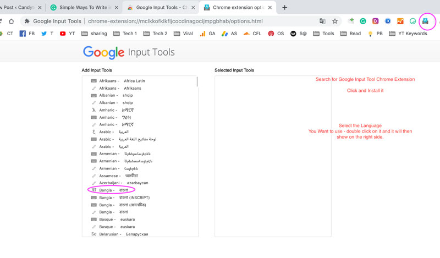Open the AS AdSense bookmark
The height and width of the screenshot is (258, 440).
229,34
